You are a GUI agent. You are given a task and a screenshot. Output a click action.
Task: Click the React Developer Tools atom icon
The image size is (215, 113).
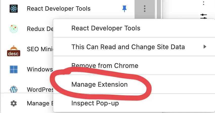tap(14, 9)
